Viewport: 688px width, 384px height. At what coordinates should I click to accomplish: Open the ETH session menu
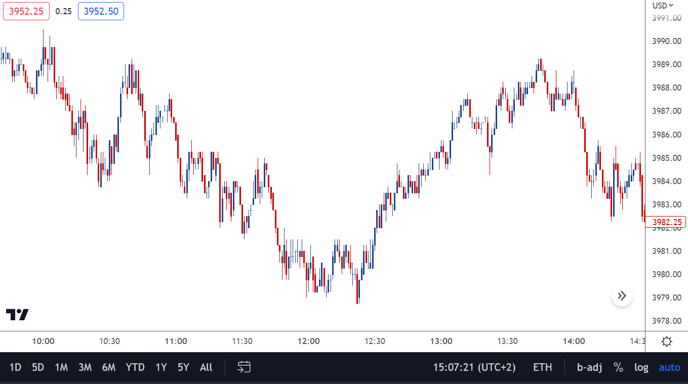(542, 367)
